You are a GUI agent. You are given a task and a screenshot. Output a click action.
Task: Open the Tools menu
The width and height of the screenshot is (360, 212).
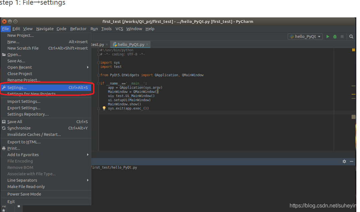click(x=106, y=29)
